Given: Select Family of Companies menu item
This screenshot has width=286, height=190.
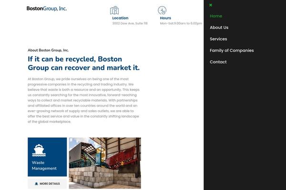Looking at the screenshot, I should 232,50.
